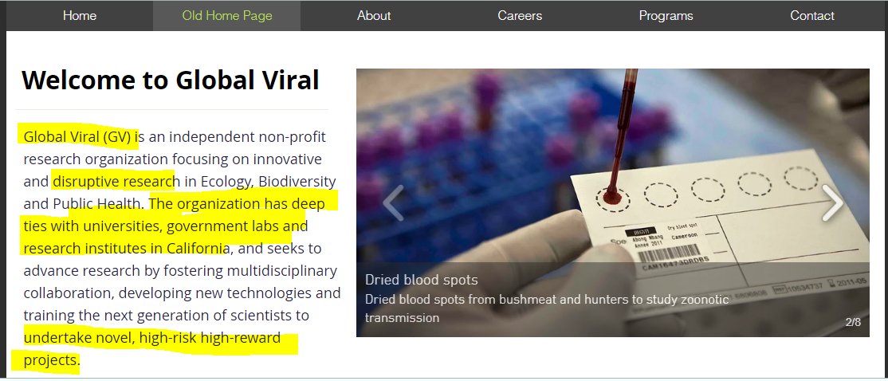Click the red blood spot on card
The image size is (888, 381).
(x=612, y=195)
